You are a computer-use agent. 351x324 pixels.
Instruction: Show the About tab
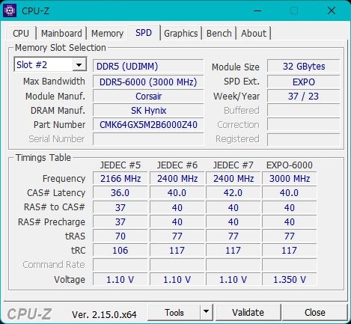(x=254, y=33)
